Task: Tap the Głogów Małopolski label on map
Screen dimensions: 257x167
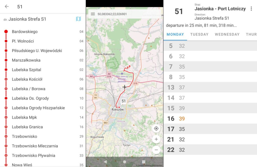Action: point(105,54)
